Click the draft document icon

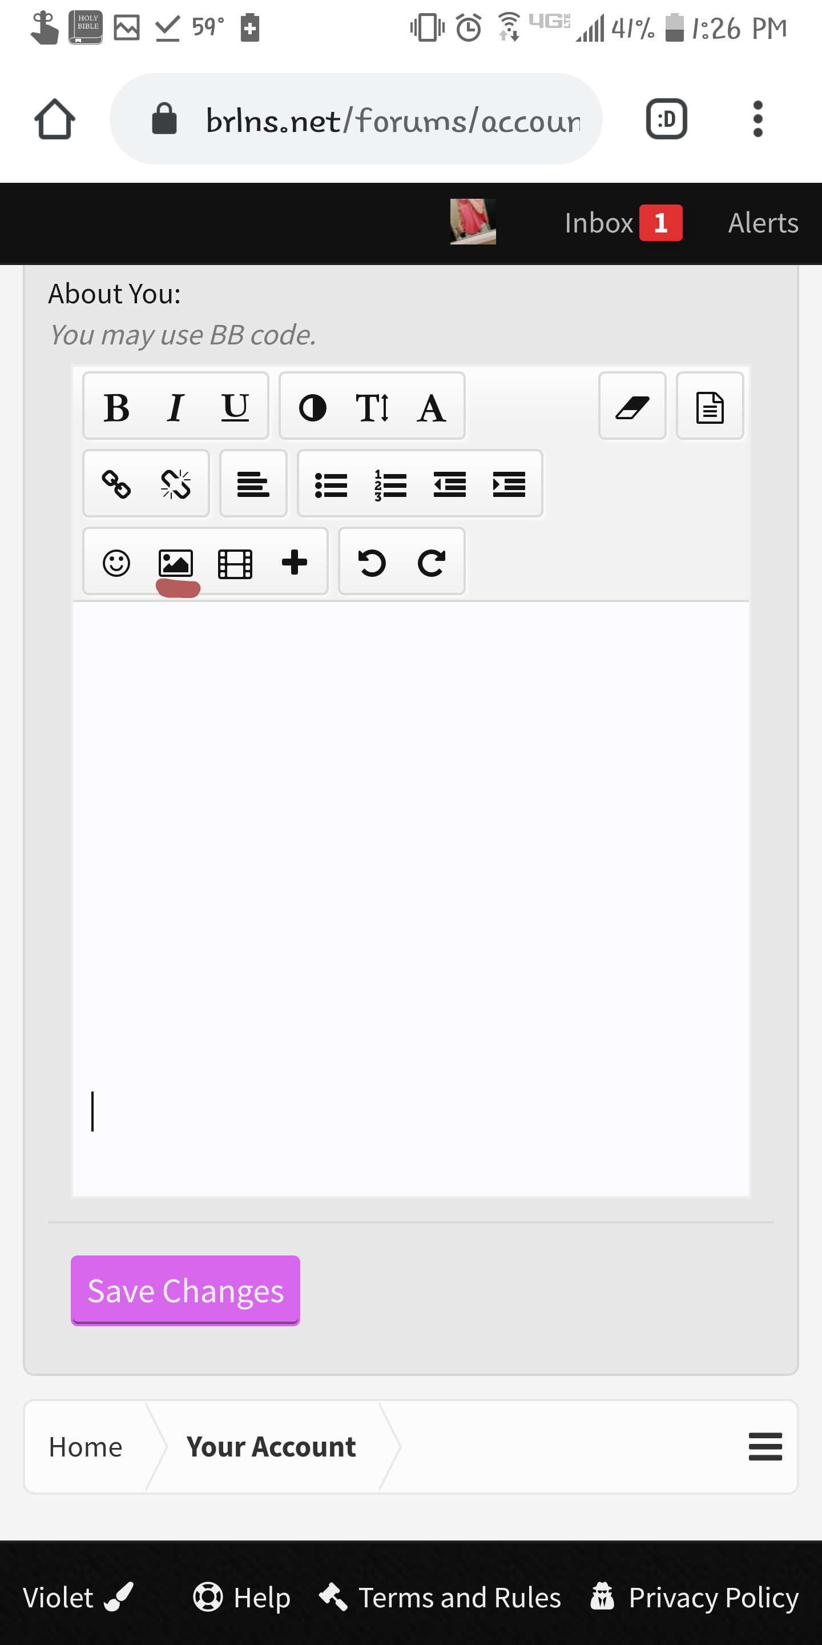(710, 407)
